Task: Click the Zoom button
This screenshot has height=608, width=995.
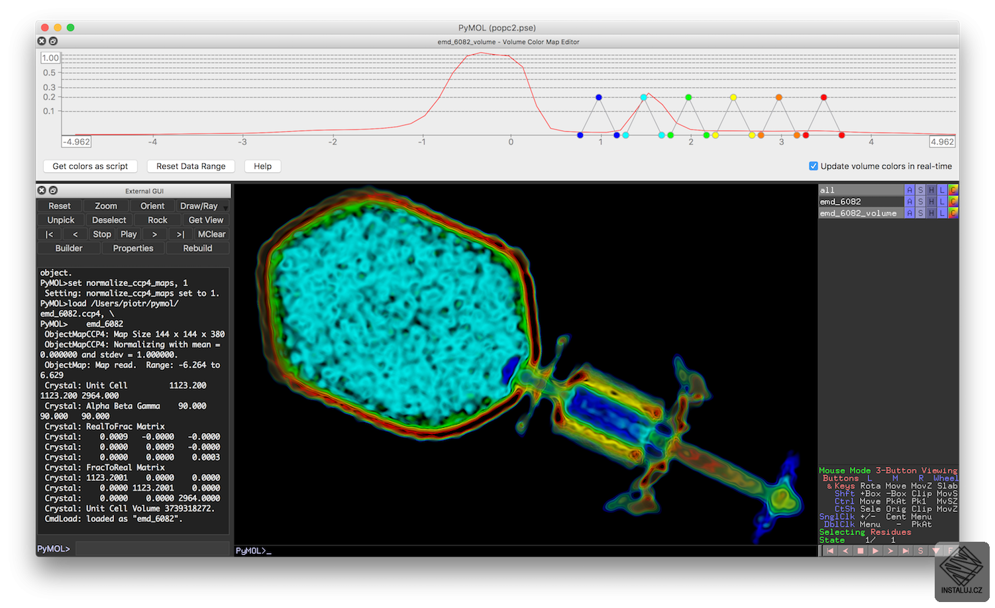Action: (106, 206)
